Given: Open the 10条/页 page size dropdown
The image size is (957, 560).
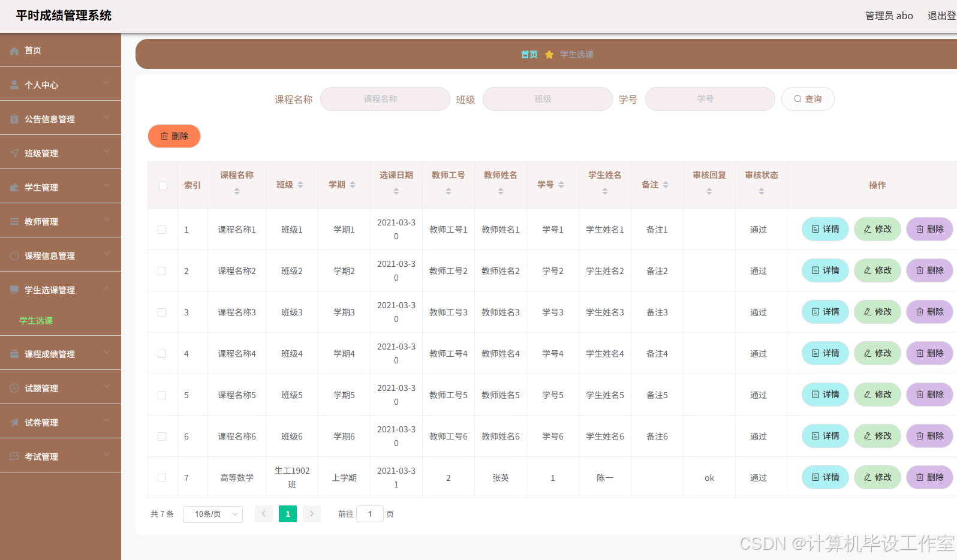Looking at the screenshot, I should [213, 514].
